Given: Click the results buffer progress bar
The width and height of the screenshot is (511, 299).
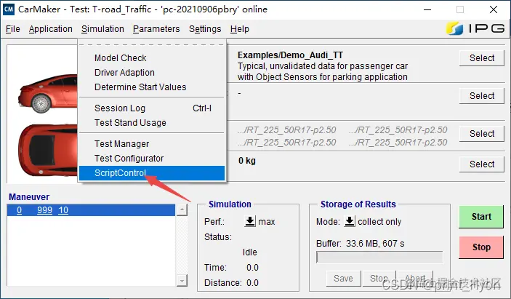Looking at the screenshot, I should click(379, 258).
